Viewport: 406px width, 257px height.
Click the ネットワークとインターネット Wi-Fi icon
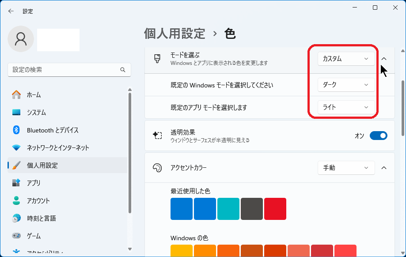(x=16, y=147)
